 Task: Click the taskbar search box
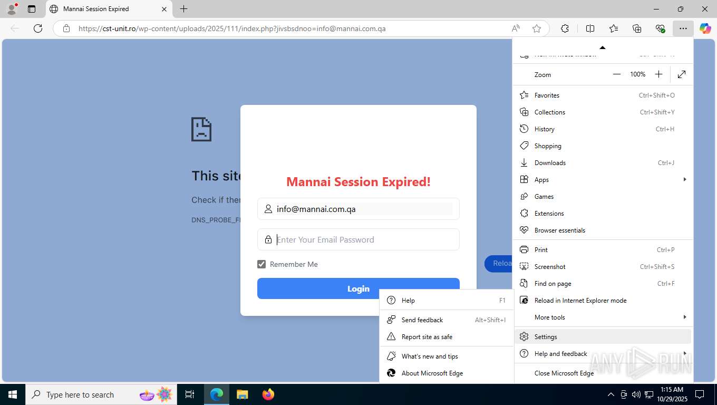[100, 394]
